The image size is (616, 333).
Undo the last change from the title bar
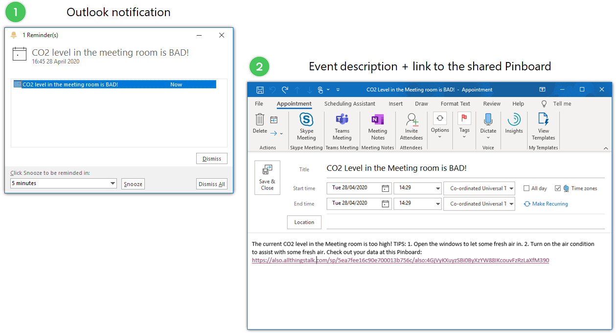pos(273,90)
